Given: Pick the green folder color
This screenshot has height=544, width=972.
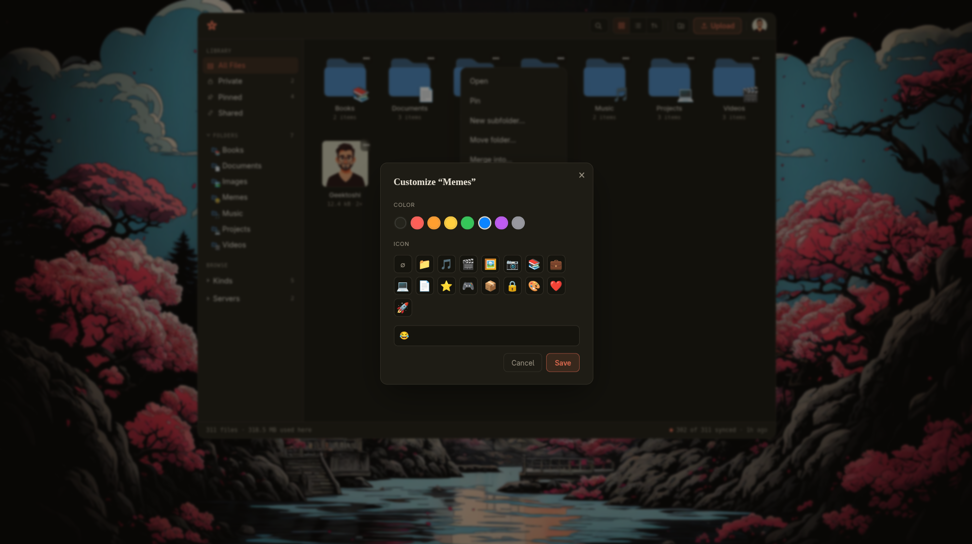Looking at the screenshot, I should pyautogui.click(x=467, y=223).
